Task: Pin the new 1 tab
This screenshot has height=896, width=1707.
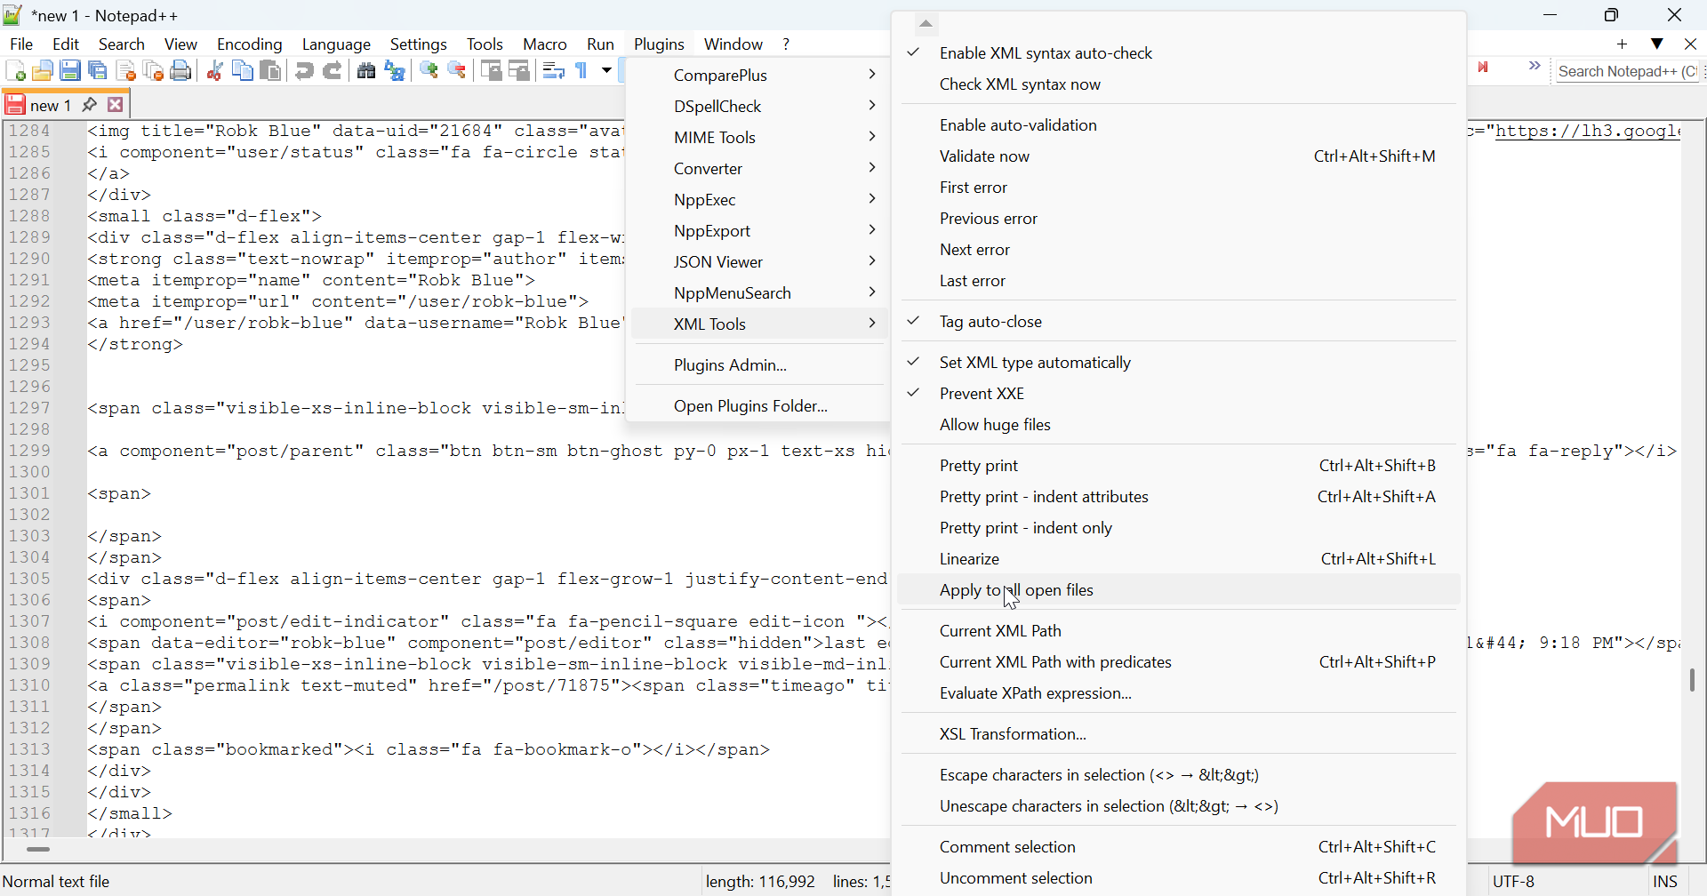Action: 89,105
